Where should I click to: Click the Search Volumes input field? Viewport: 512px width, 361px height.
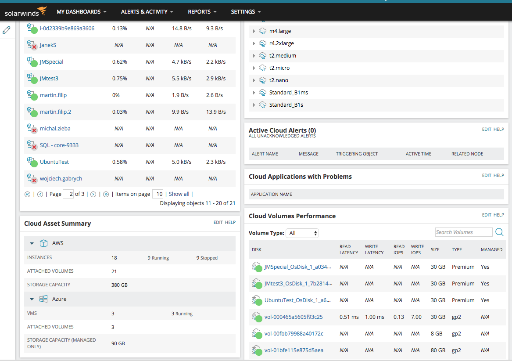pos(463,232)
